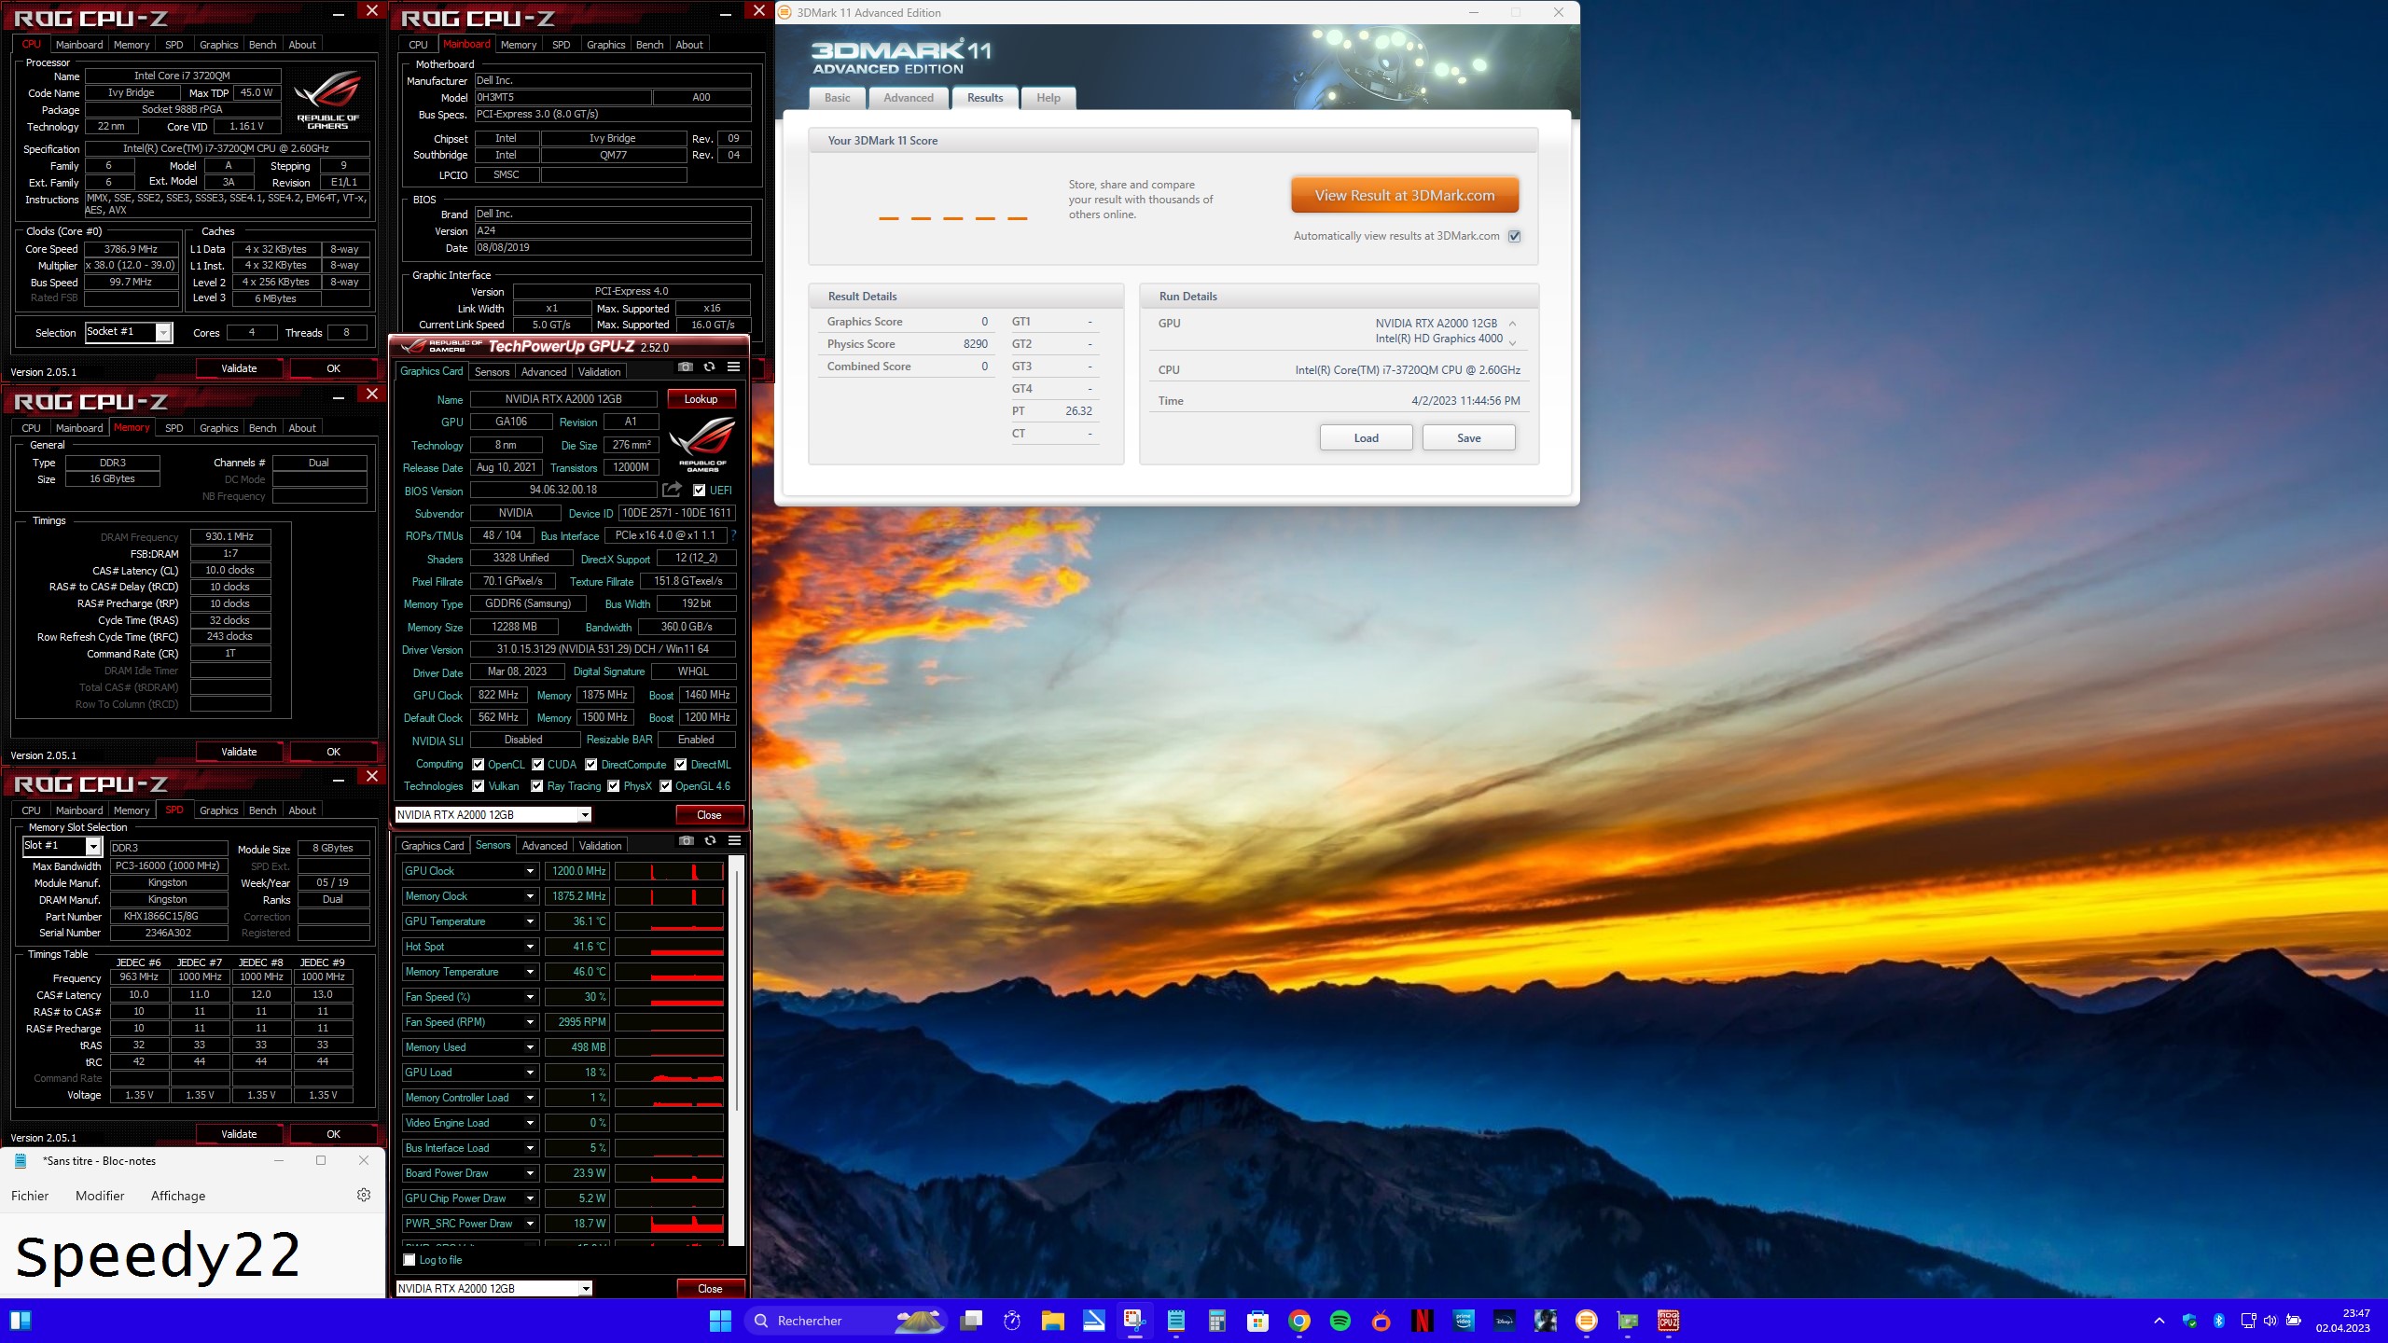Viewport: 2388px width, 1343px height.
Task: Click Close in the GPU-Z Sensors window
Action: click(x=710, y=1289)
